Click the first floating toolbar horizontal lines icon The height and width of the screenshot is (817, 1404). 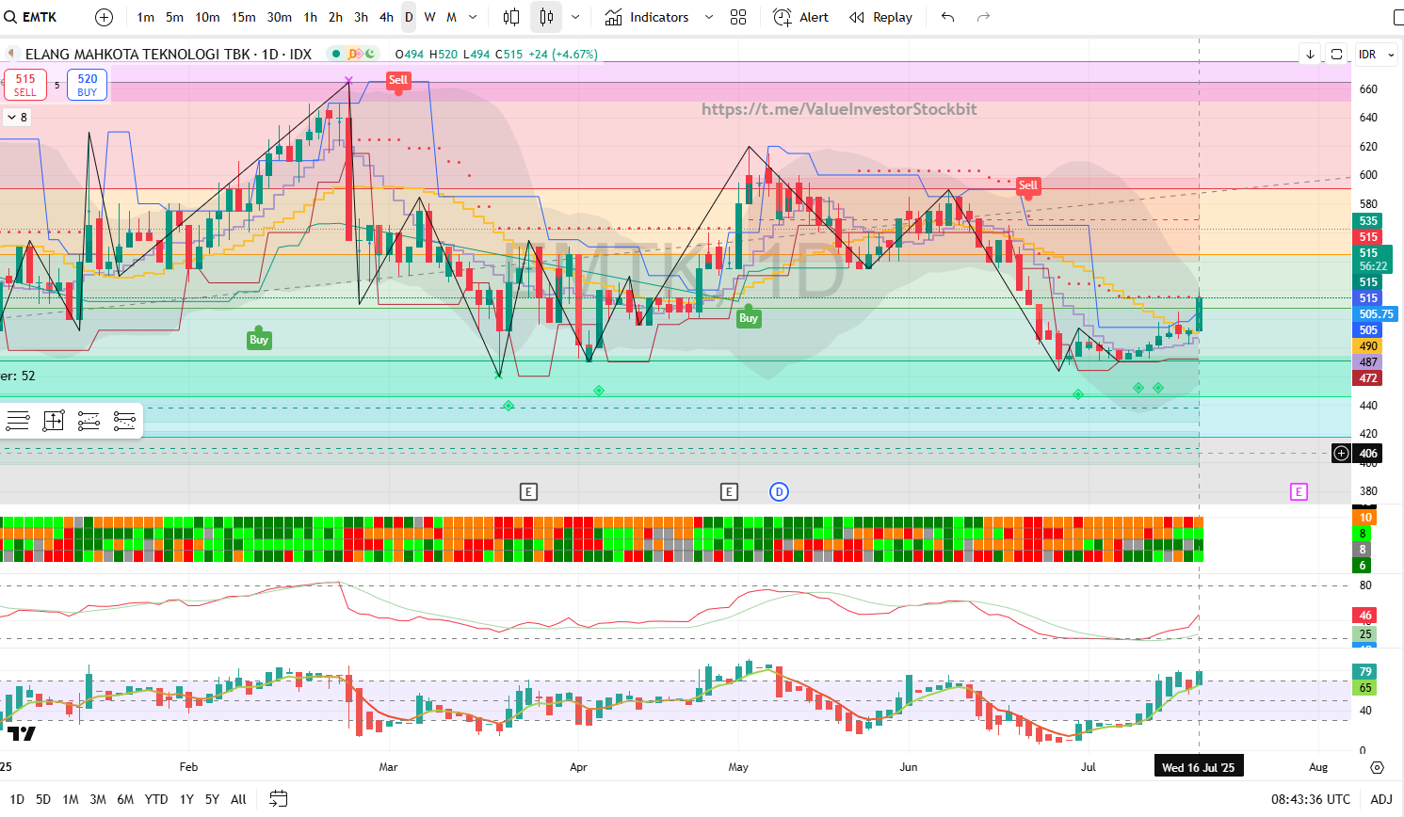pos(18,421)
